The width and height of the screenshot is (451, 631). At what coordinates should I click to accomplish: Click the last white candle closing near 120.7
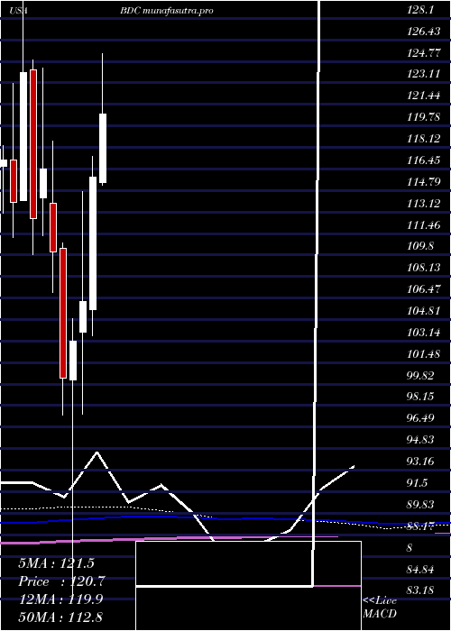click(103, 148)
